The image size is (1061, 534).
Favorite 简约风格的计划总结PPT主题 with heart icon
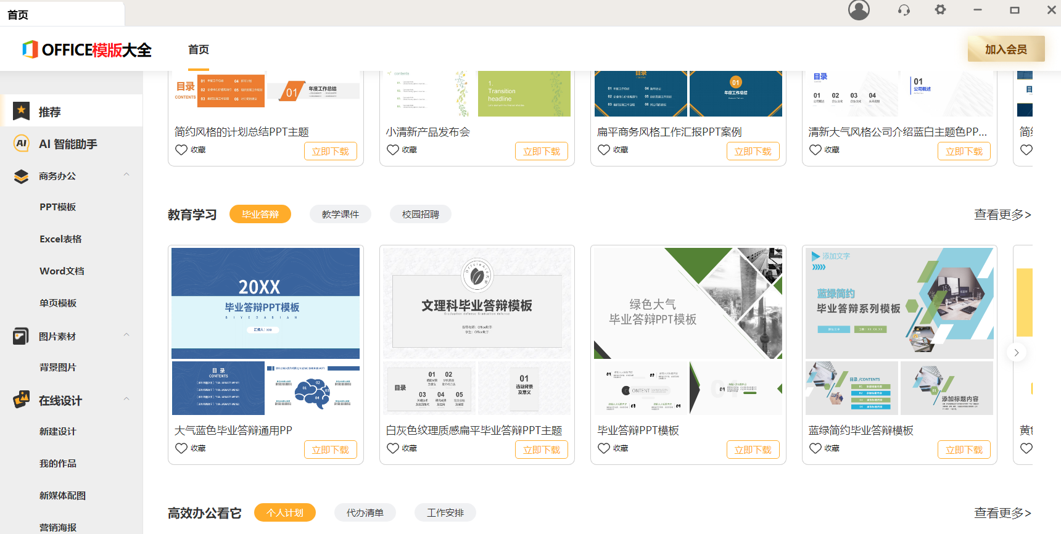[x=181, y=150]
